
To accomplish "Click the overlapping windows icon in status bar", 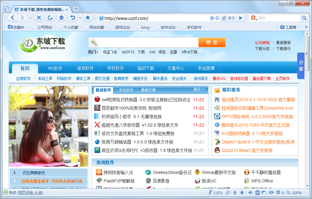I will pyautogui.click(x=264, y=193).
